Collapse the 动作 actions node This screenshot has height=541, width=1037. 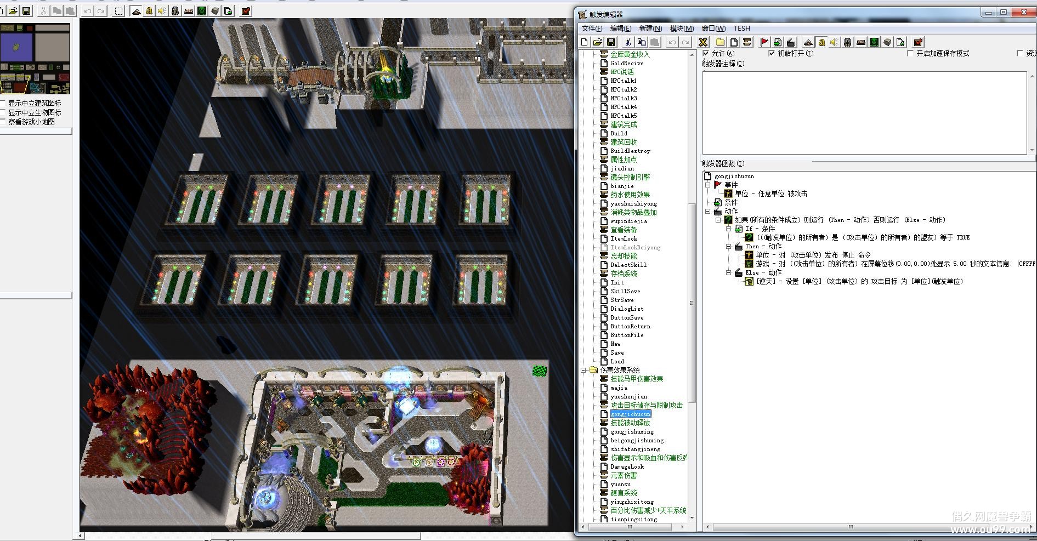point(708,211)
